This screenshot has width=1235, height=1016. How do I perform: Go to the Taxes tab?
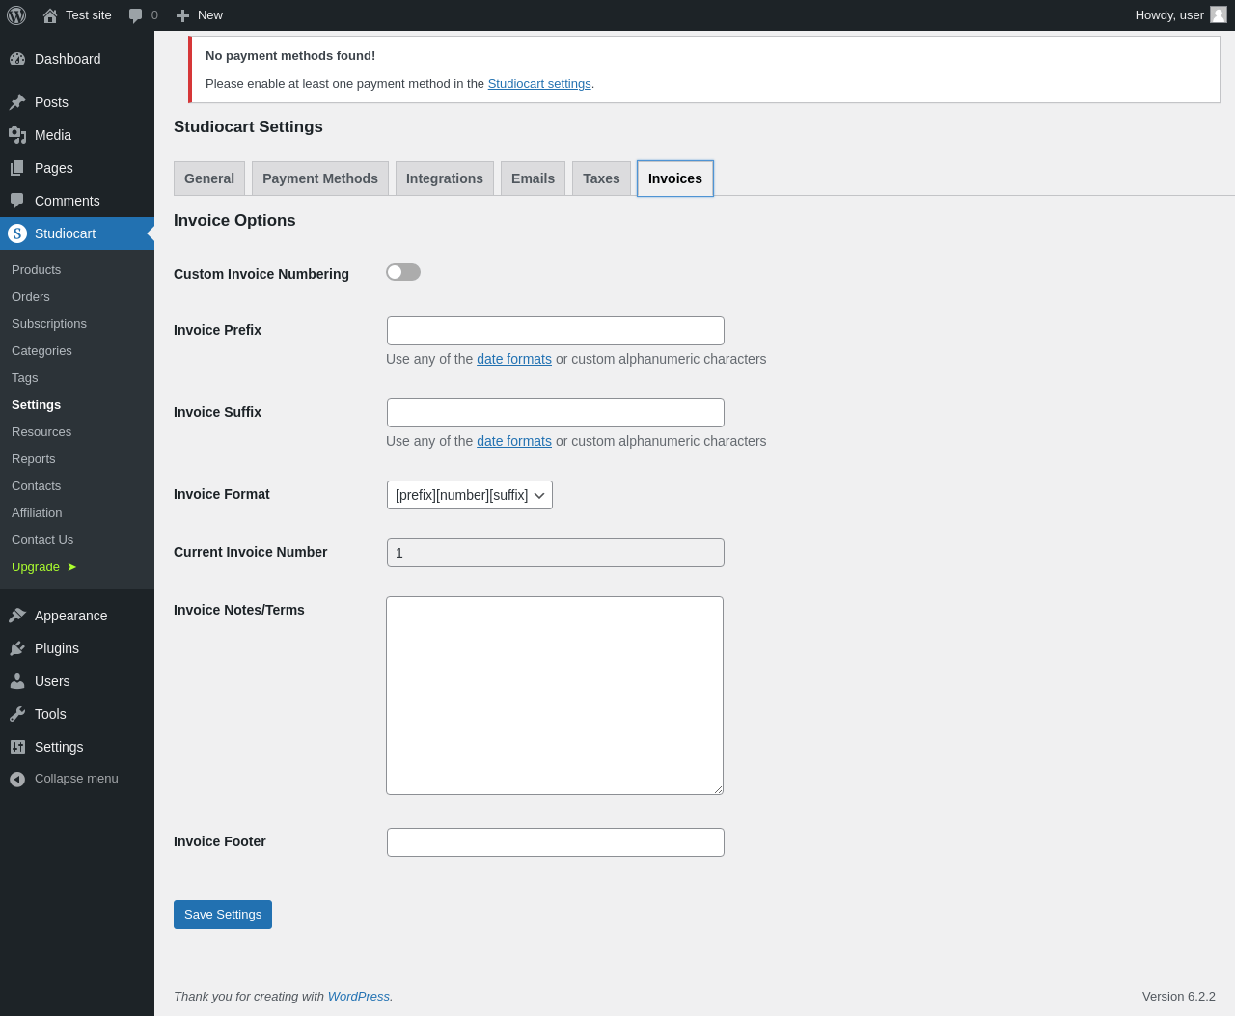[x=601, y=178]
